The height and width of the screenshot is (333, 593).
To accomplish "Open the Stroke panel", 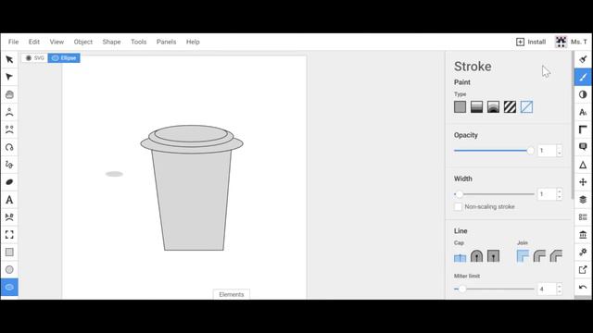I will coord(583,77).
